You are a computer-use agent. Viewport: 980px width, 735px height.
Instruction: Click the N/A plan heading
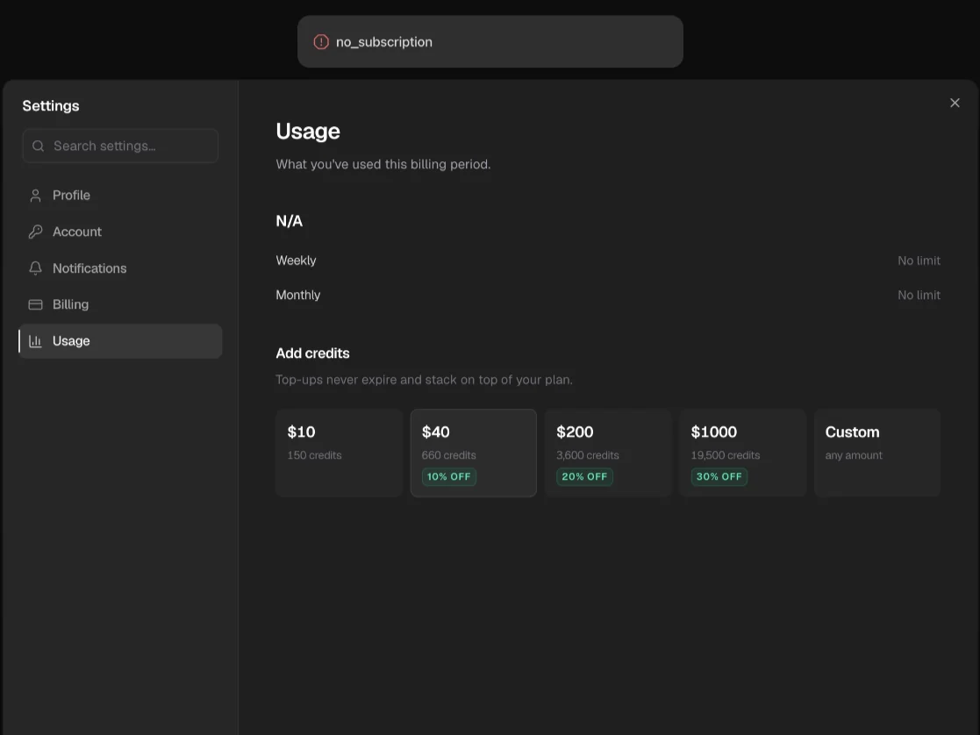(290, 221)
